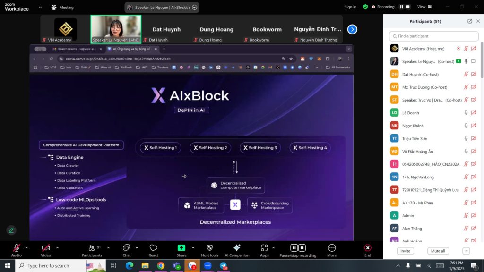Open File Explorer from the taskbar

tap(145, 265)
